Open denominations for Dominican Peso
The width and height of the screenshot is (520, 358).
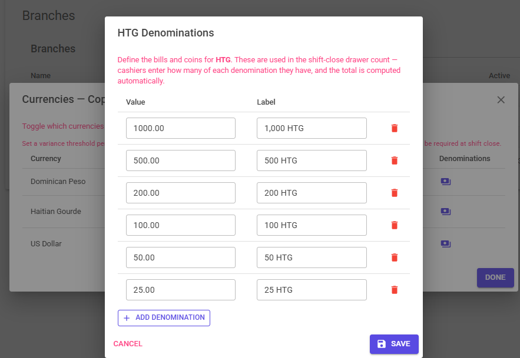(x=446, y=182)
